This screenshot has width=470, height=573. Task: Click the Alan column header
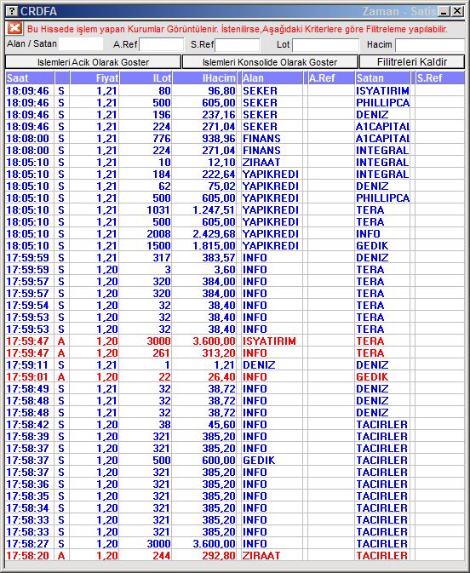coord(272,77)
